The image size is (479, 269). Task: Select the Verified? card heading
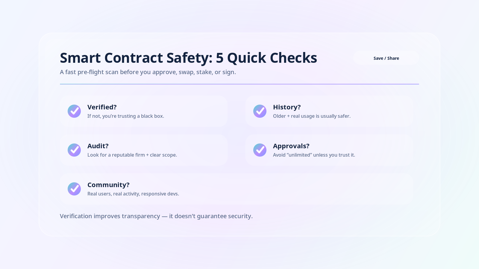[102, 107]
